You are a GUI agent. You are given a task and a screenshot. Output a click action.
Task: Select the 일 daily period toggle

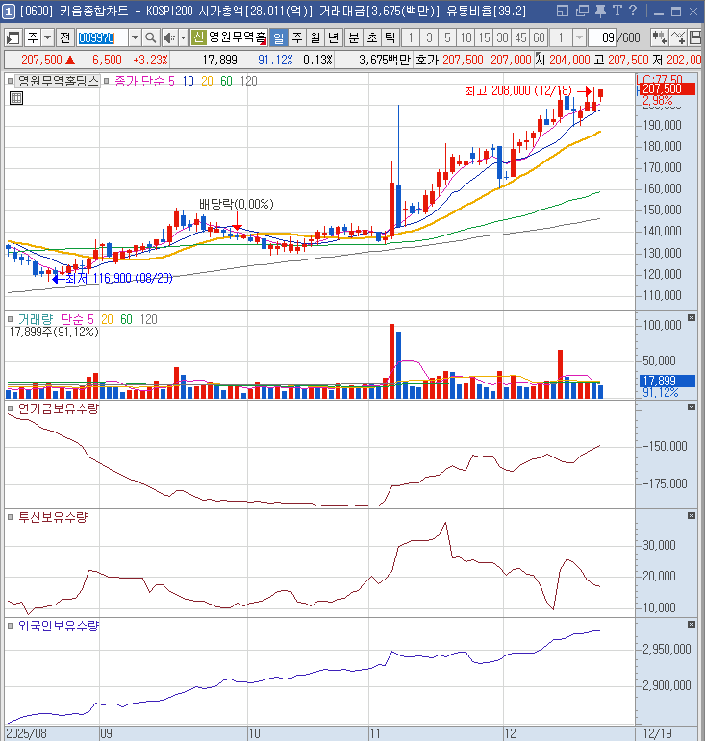click(x=278, y=37)
